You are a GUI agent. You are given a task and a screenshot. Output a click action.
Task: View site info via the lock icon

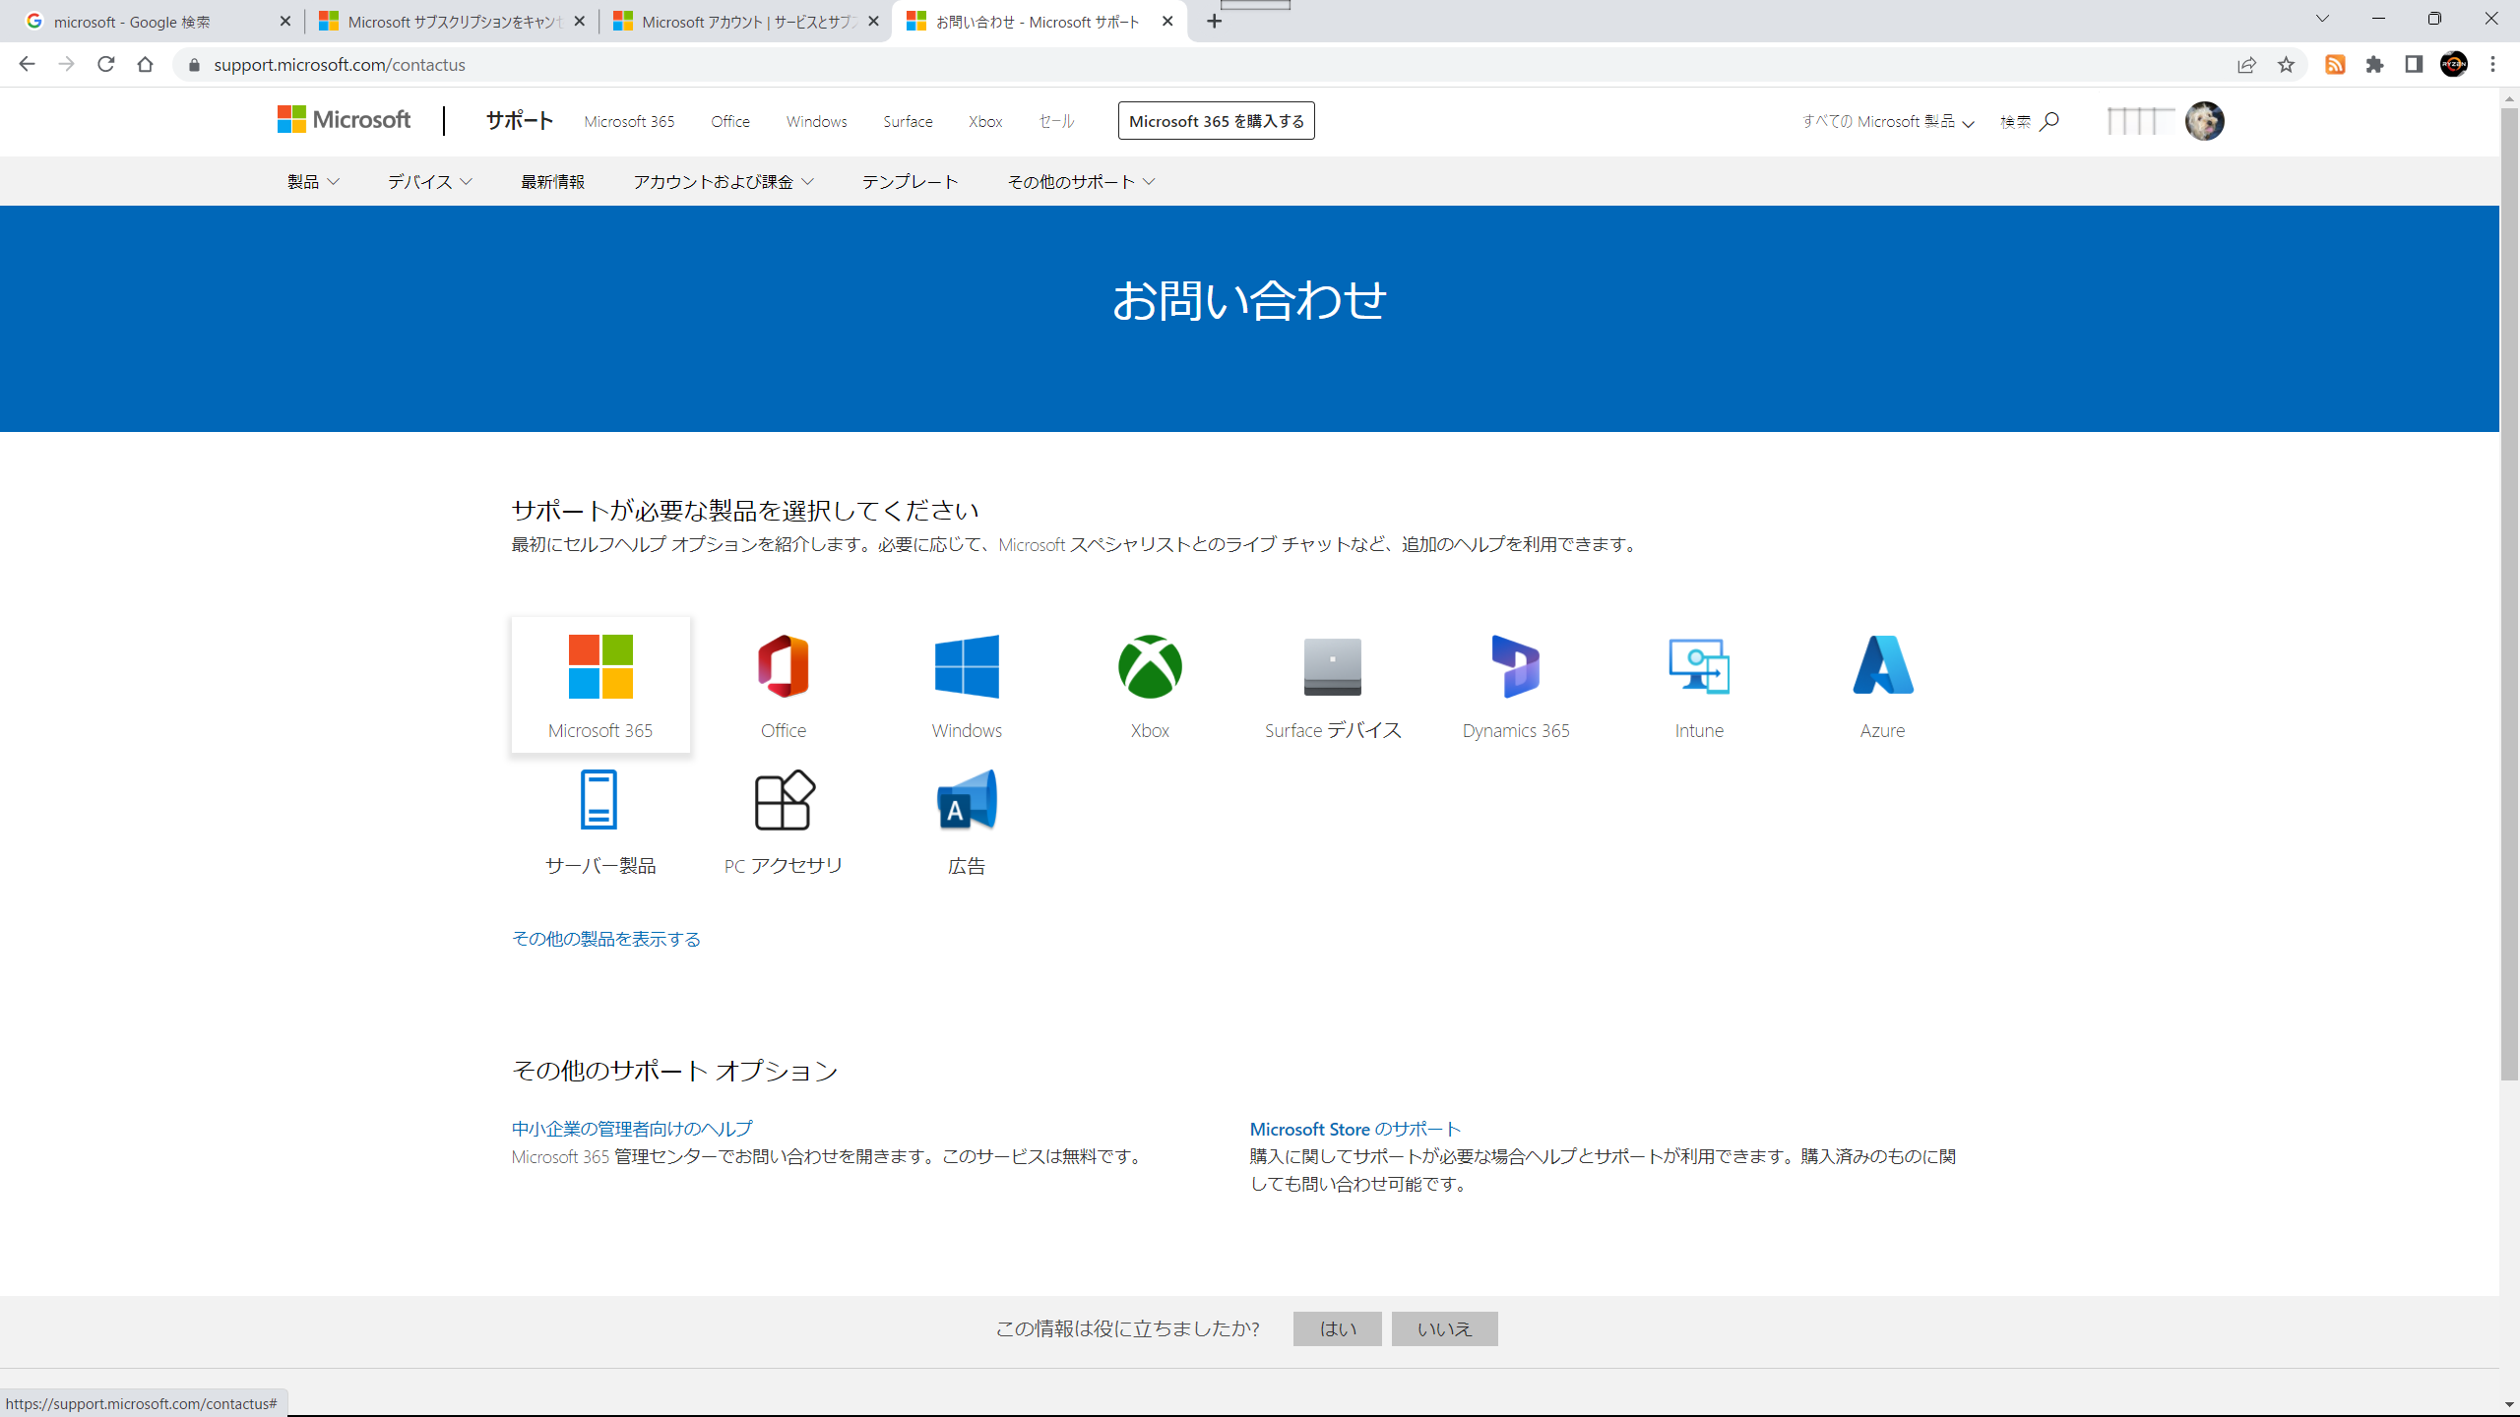[194, 65]
